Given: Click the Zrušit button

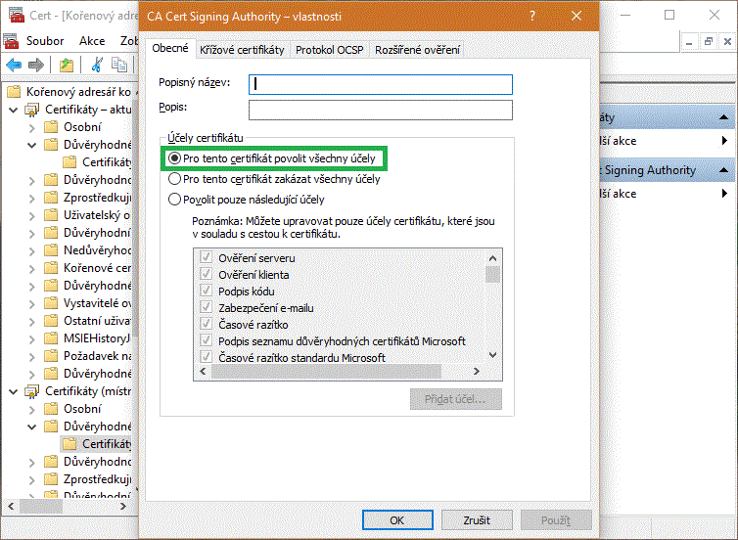Looking at the screenshot, I should pyautogui.click(x=477, y=519).
